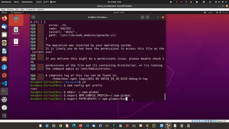Viewport: 229px width, 129px height.
Task: Open Firefox from the Ubuntu dock
Action: 4,19
